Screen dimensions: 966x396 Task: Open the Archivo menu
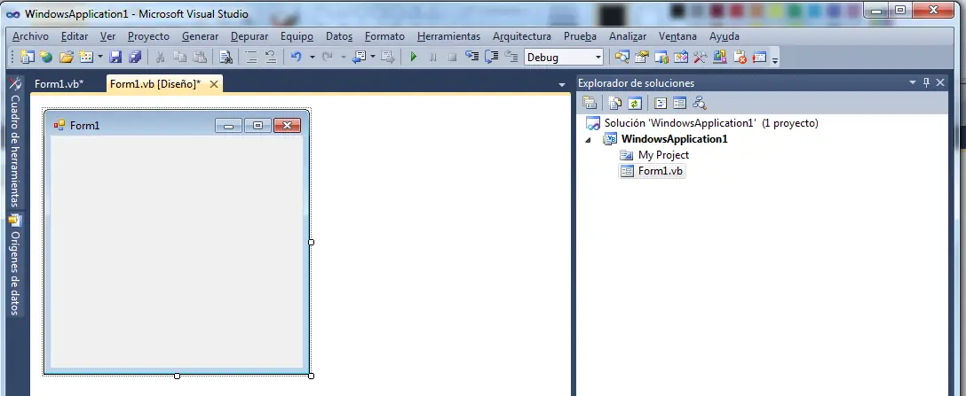click(30, 36)
